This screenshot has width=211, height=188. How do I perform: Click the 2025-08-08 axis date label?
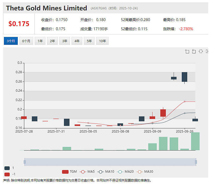point(120,131)
